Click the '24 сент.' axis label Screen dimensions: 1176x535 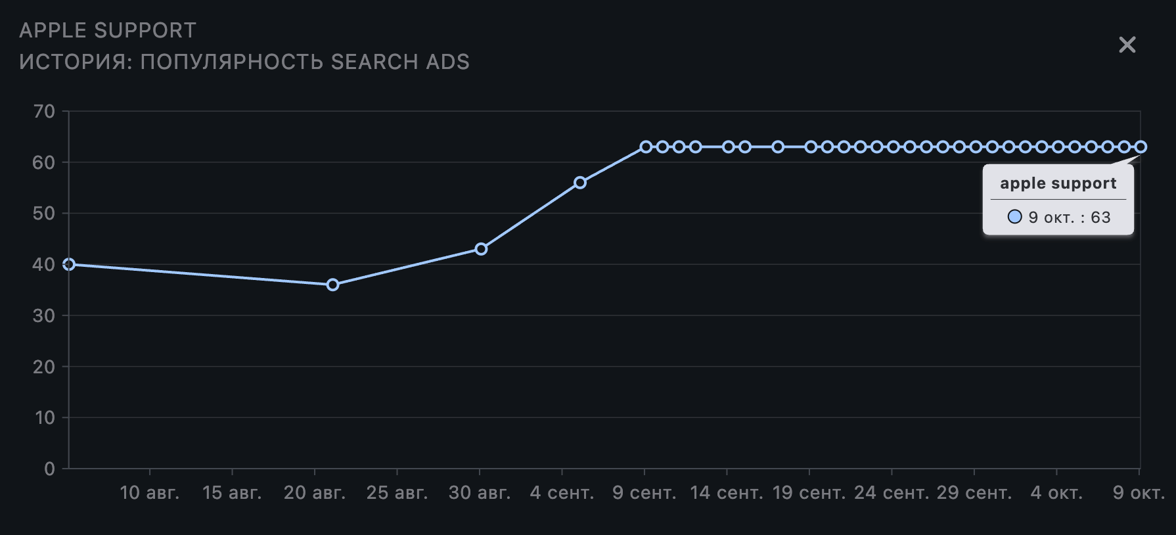tap(892, 493)
